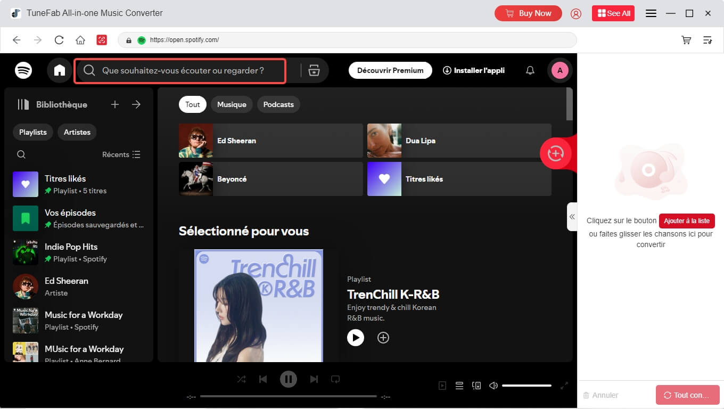Connect to a device via speaker icon
The width and height of the screenshot is (724, 409).
(476, 385)
